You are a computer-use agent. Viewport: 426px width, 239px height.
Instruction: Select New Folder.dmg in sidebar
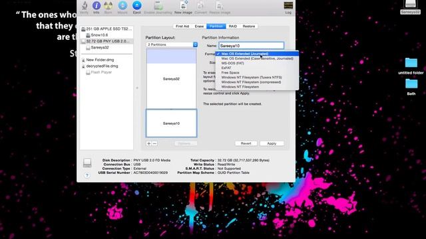click(x=106, y=60)
